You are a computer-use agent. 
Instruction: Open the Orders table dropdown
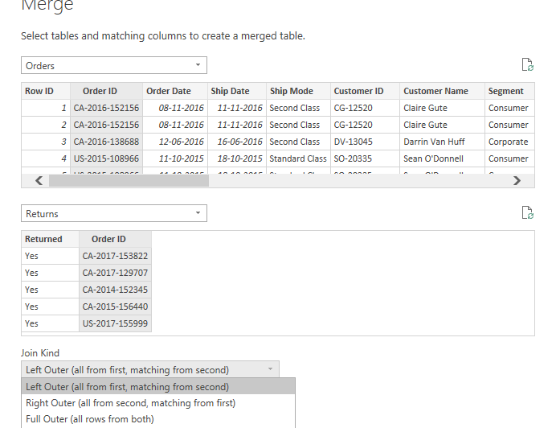pos(113,65)
